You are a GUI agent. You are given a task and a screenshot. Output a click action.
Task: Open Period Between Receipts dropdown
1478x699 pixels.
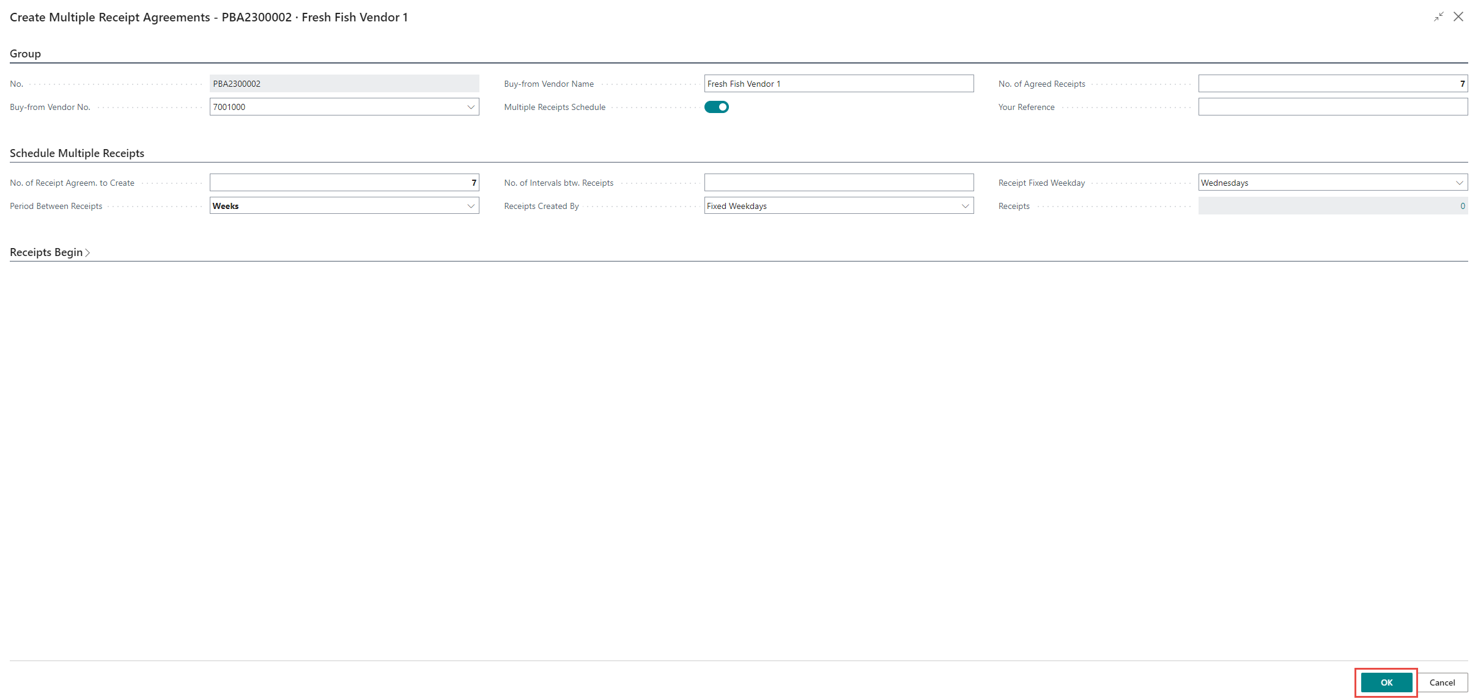(471, 206)
